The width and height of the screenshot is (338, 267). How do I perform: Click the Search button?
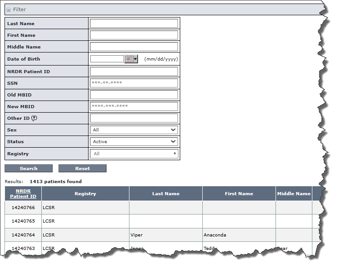click(28, 168)
